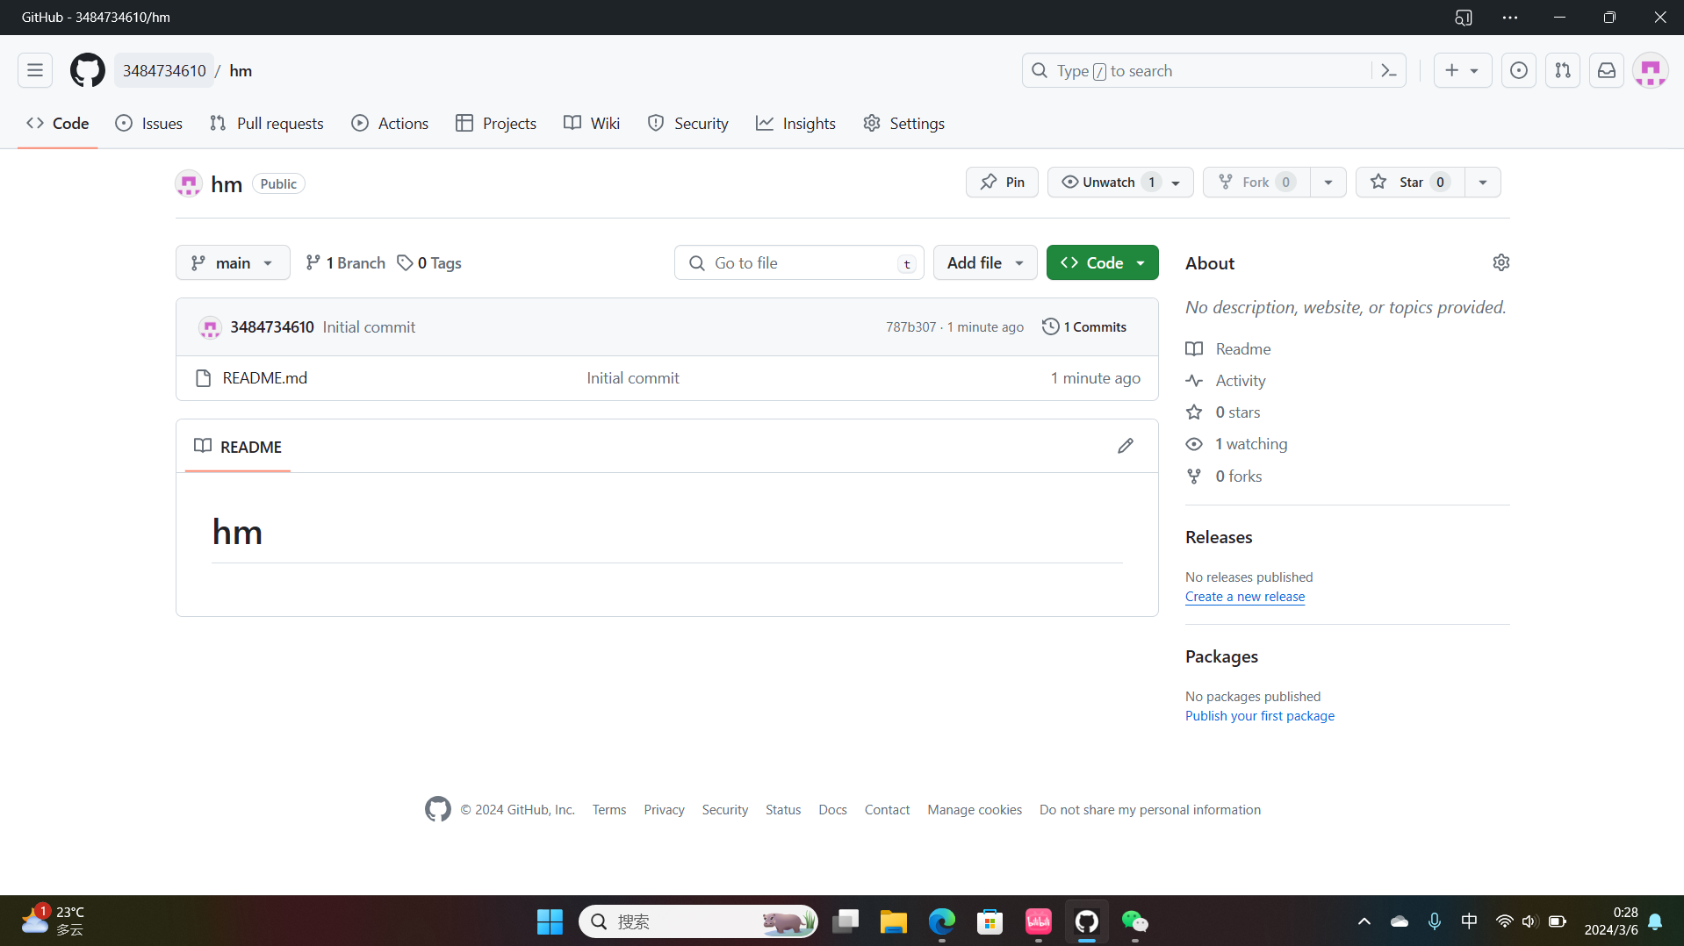Viewport: 1684px width, 946px height.
Task: Click the README.md file icon
Action: 204,378
